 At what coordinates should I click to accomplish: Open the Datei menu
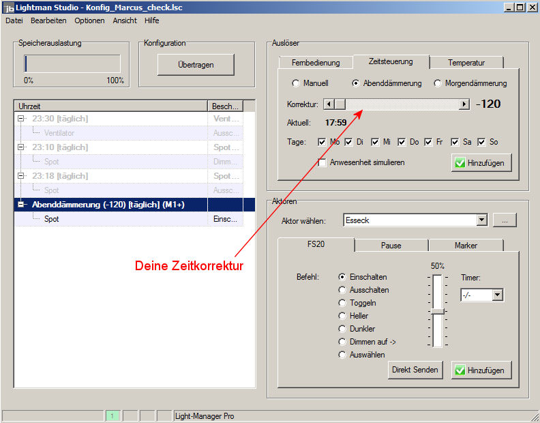[14, 20]
